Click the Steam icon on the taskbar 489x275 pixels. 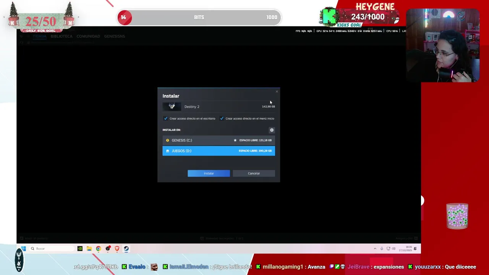click(126, 249)
